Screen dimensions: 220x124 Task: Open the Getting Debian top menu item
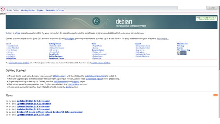pos(28,10)
